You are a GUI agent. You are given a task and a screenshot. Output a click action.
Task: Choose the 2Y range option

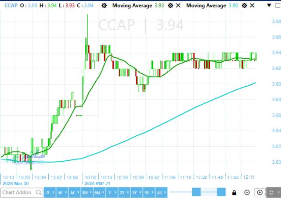click(x=123, y=192)
